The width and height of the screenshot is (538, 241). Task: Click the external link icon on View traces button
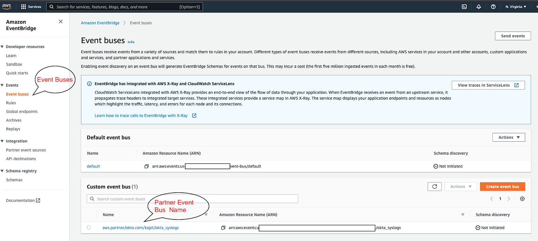click(x=516, y=85)
